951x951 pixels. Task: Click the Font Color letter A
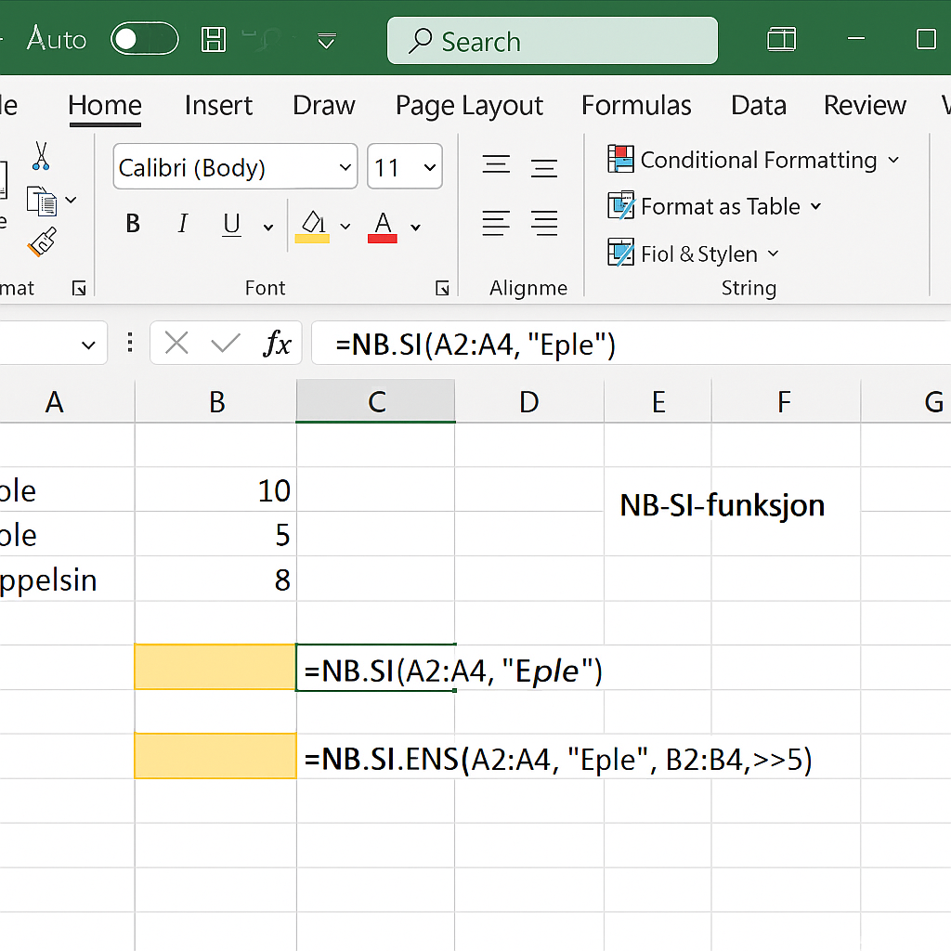coord(383,222)
